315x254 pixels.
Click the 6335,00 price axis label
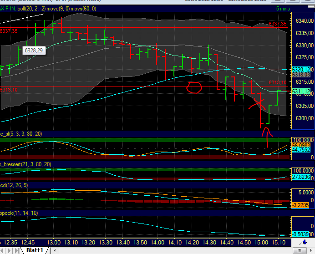click(x=305, y=33)
